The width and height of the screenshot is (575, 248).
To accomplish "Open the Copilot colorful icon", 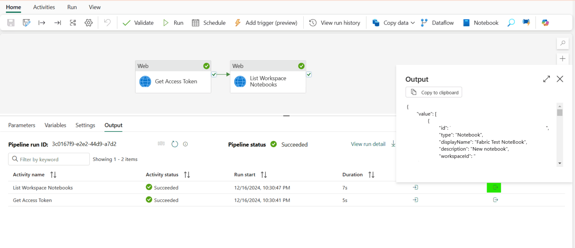I will click(545, 23).
